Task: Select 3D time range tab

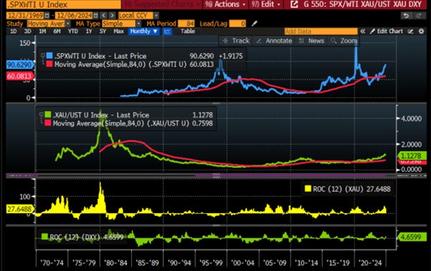Action: (27, 31)
